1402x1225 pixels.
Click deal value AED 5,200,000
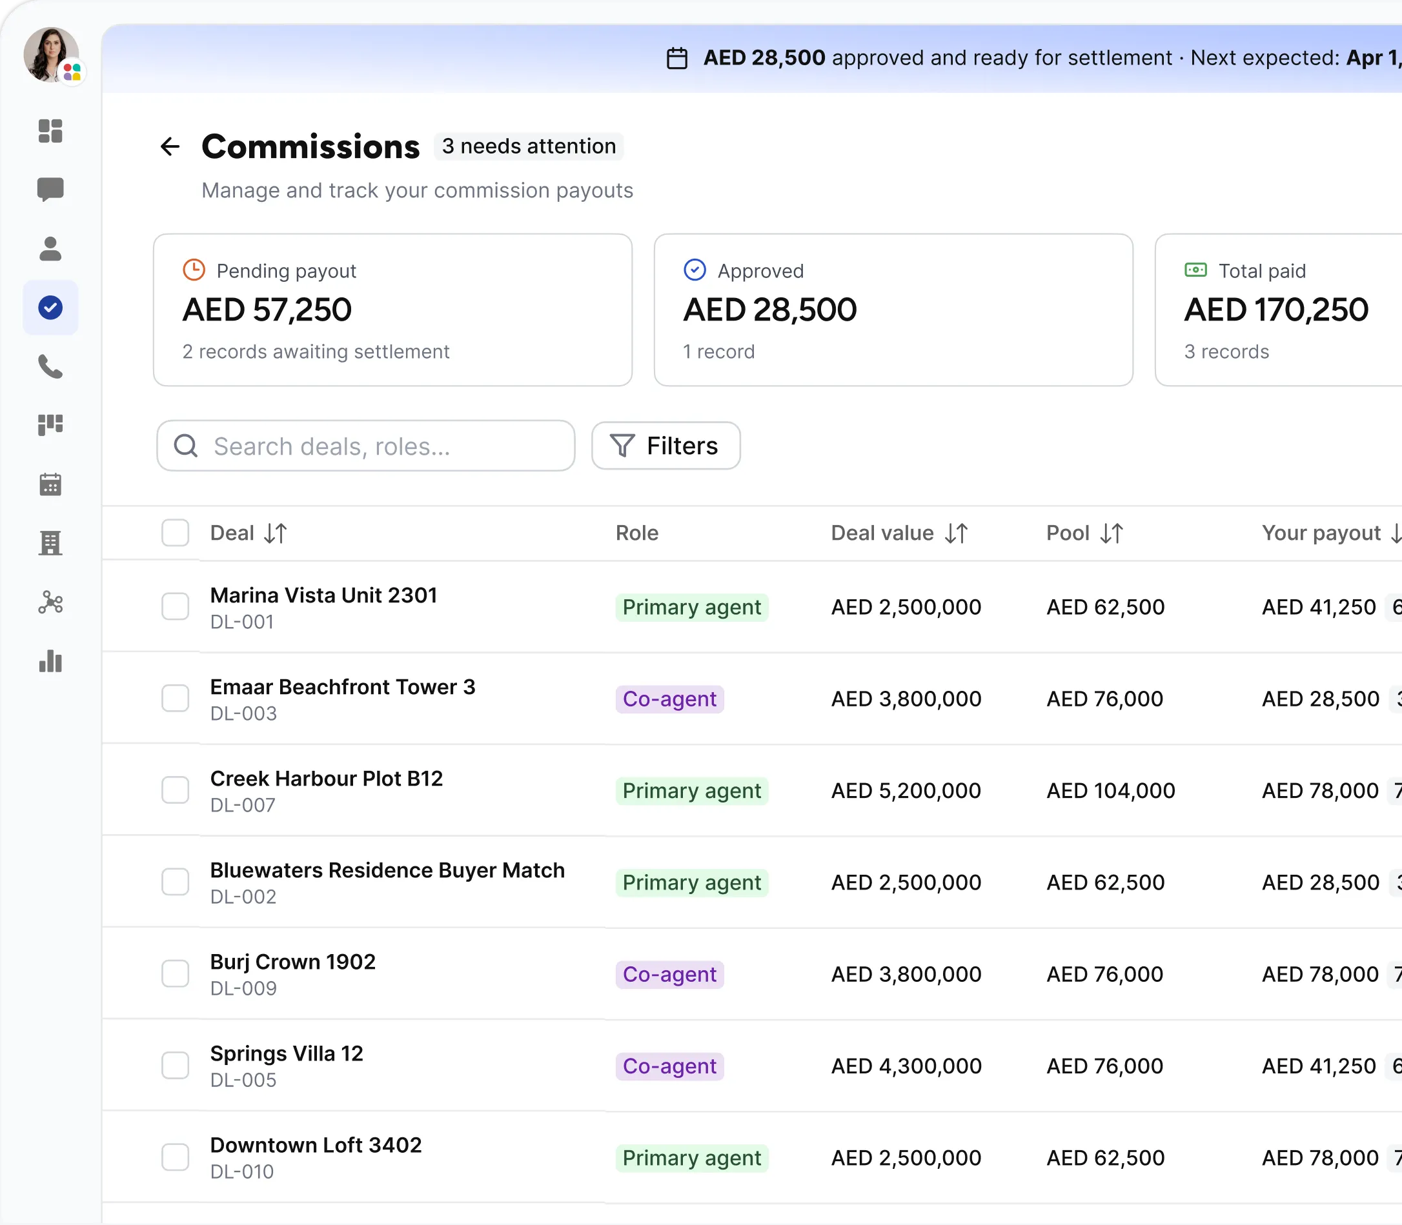906,790
